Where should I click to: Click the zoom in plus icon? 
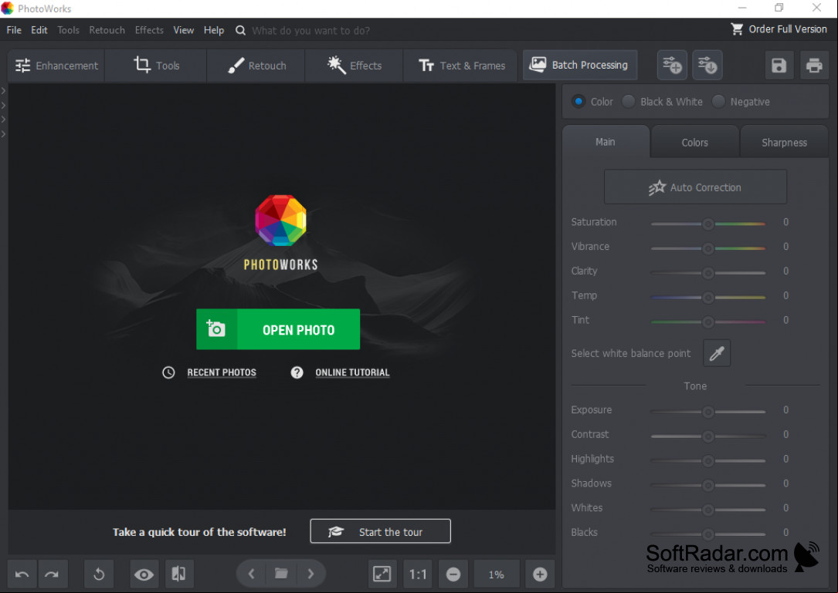(x=540, y=574)
